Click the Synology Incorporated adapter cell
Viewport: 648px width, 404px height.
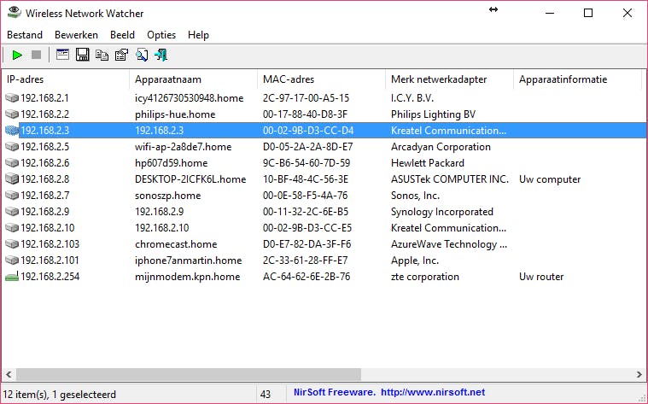[x=442, y=212]
